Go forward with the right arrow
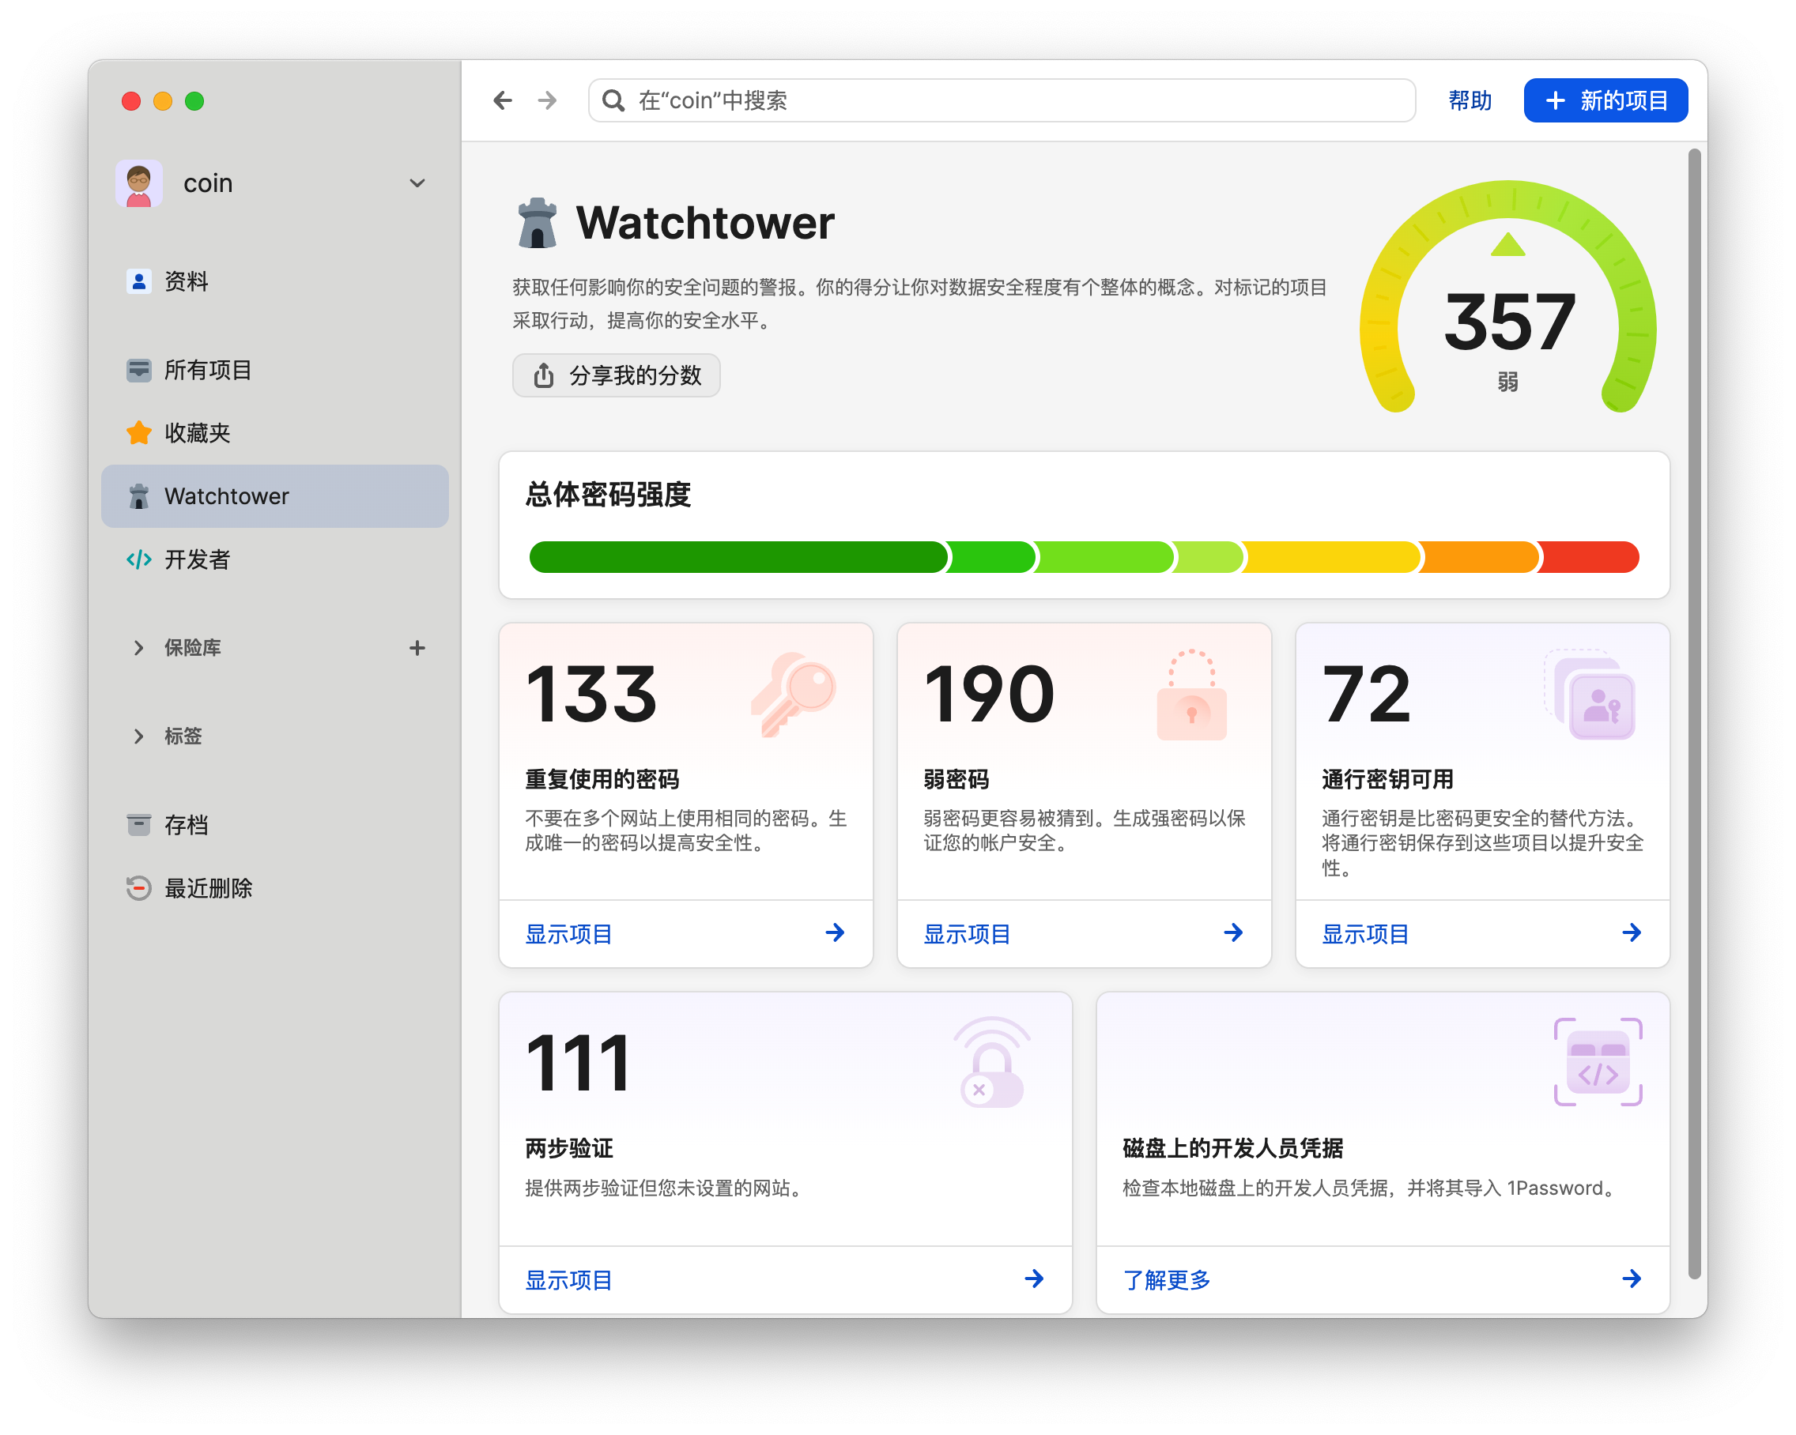Screen dimensions: 1796x1435 click(547, 101)
